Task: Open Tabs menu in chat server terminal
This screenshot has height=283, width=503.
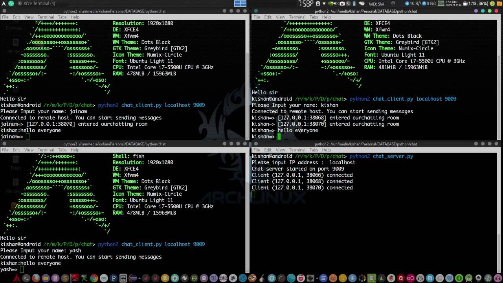Action: pyautogui.click(x=314, y=150)
